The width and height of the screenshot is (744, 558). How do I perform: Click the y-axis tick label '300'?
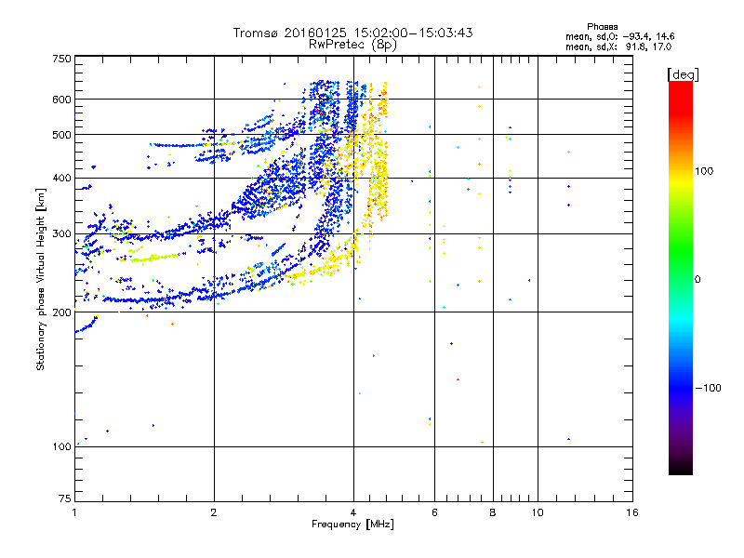point(61,233)
